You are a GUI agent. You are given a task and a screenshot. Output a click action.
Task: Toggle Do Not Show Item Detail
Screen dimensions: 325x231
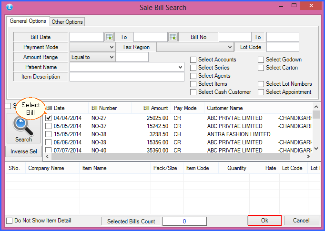10,221
